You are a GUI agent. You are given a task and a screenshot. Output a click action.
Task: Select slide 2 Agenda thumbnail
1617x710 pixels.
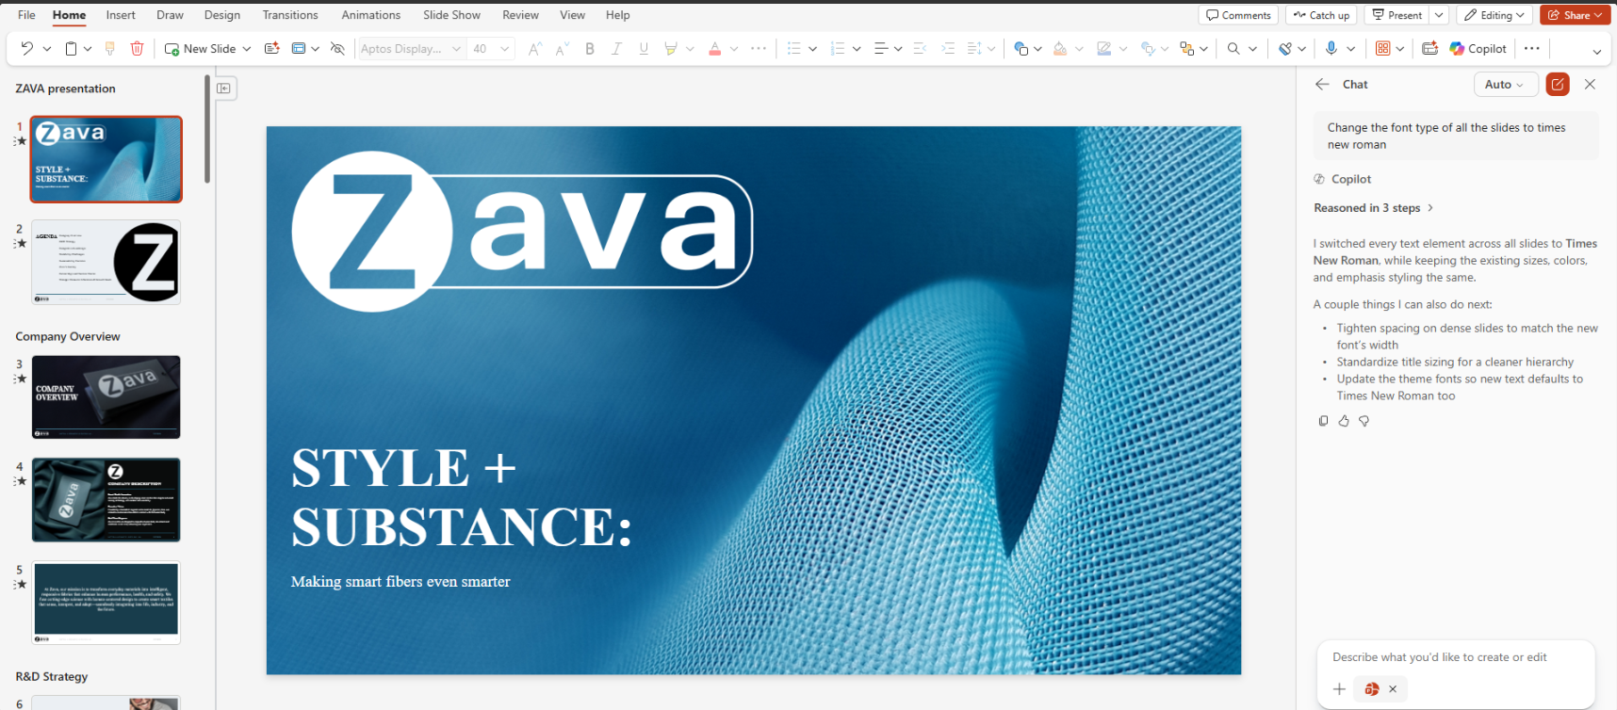coord(106,262)
